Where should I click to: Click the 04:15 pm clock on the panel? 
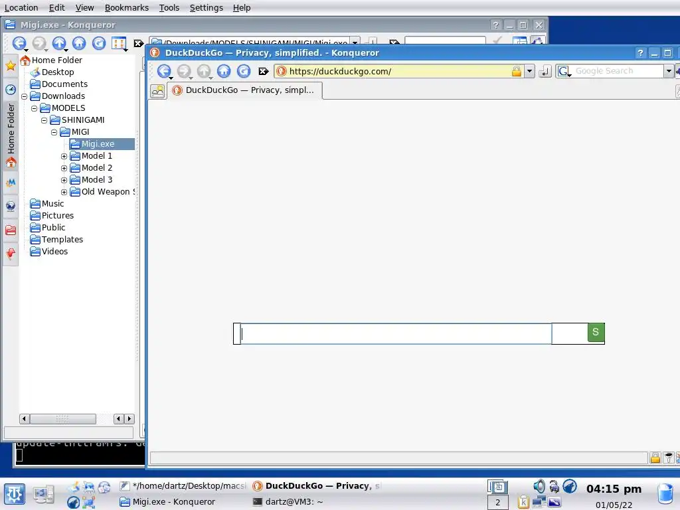pos(614,489)
